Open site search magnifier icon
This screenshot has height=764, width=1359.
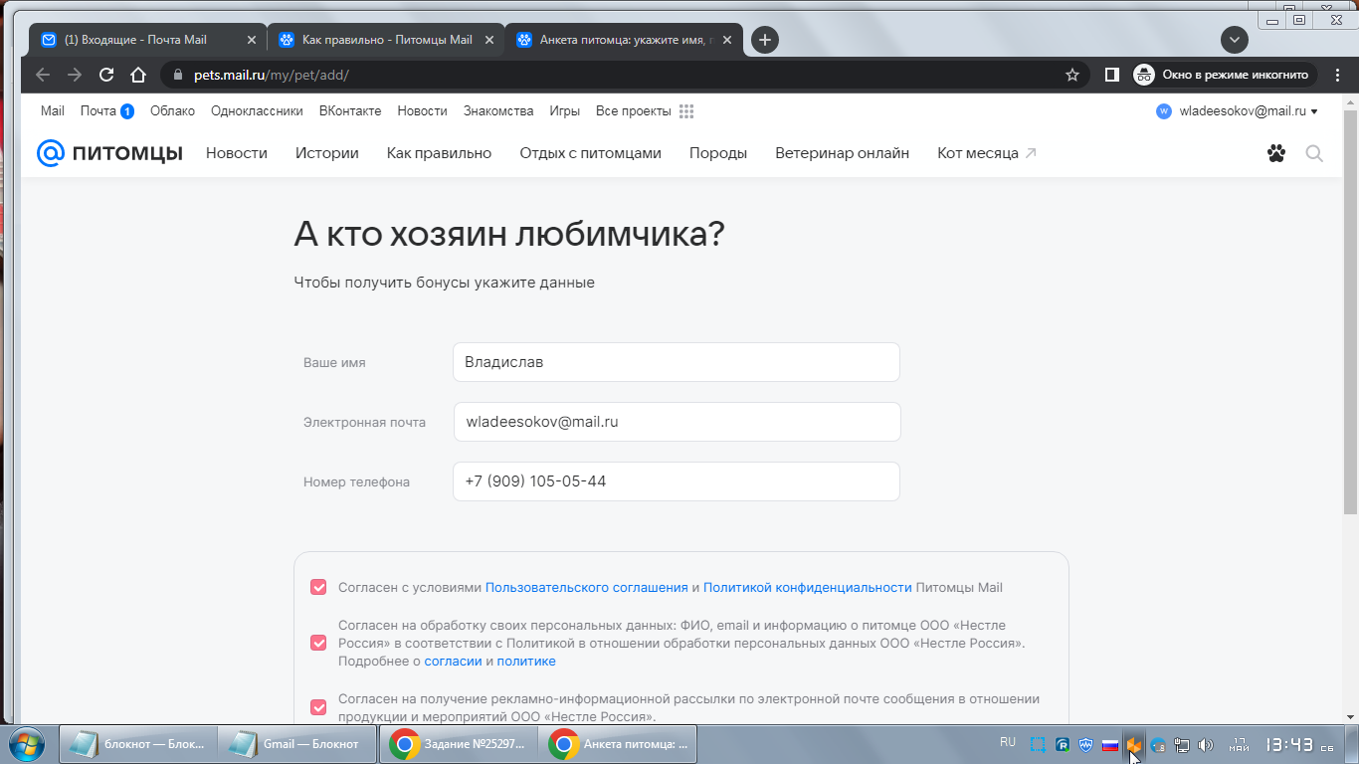coord(1314,153)
